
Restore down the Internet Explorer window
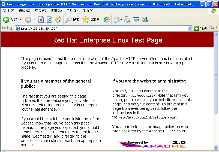pos(209,4)
